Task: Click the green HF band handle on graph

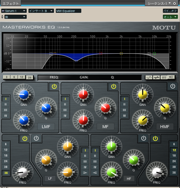Action: point(154,54)
